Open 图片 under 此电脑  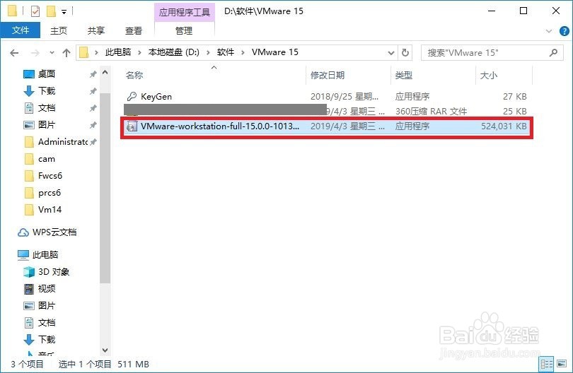coord(47,306)
